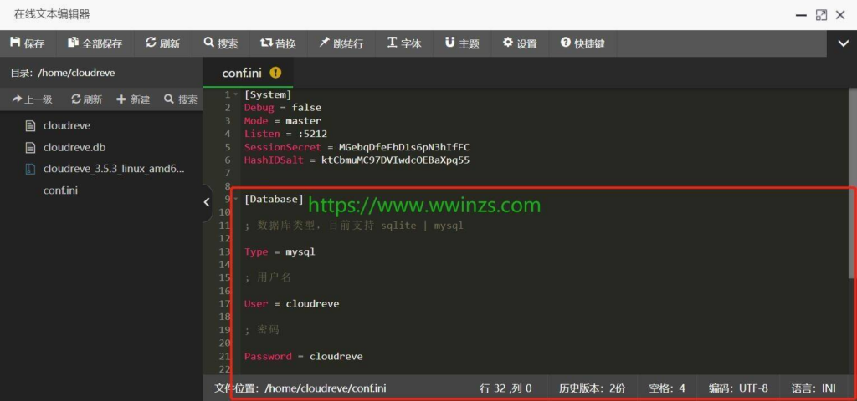Click the cloudreve.db file icon
The height and width of the screenshot is (401, 857).
coord(31,148)
